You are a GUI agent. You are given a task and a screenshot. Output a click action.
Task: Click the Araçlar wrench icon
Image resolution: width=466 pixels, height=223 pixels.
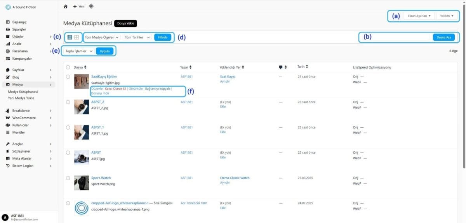pyautogui.click(x=8, y=144)
